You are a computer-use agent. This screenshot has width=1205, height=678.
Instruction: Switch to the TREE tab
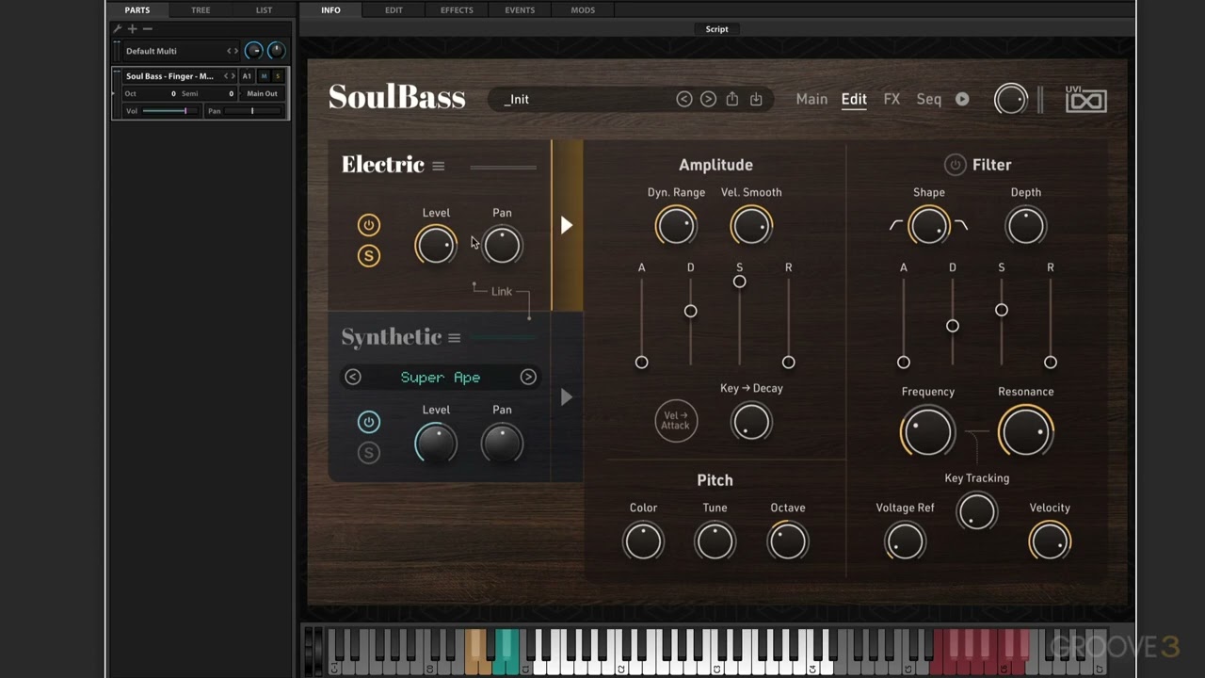coord(201,10)
